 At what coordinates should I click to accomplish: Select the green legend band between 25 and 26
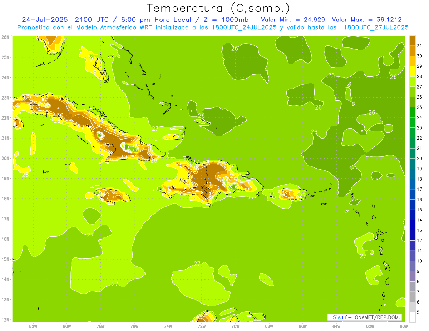tap(412, 102)
